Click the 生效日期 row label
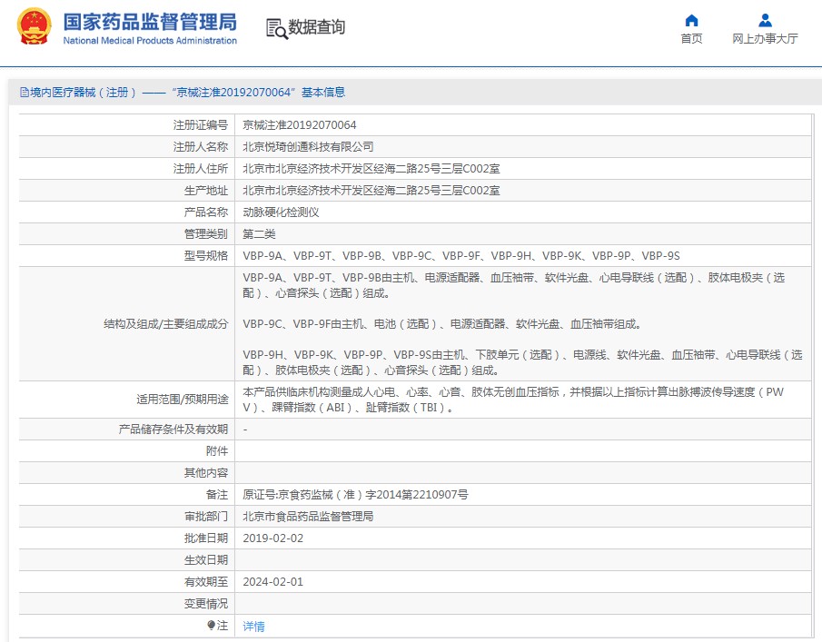The height and width of the screenshot is (642, 822). (x=206, y=560)
